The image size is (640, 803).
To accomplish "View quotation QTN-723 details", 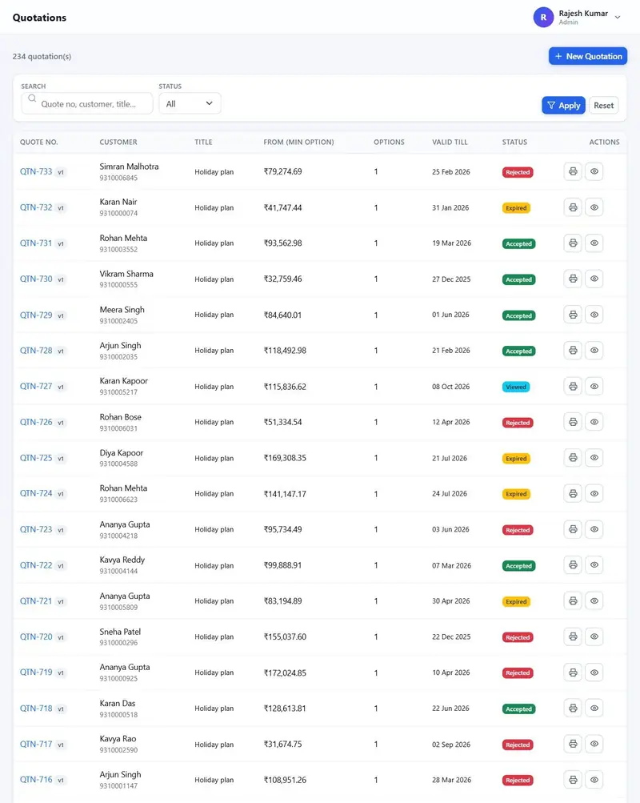I will point(594,529).
